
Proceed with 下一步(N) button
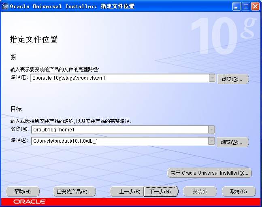(x=161, y=192)
